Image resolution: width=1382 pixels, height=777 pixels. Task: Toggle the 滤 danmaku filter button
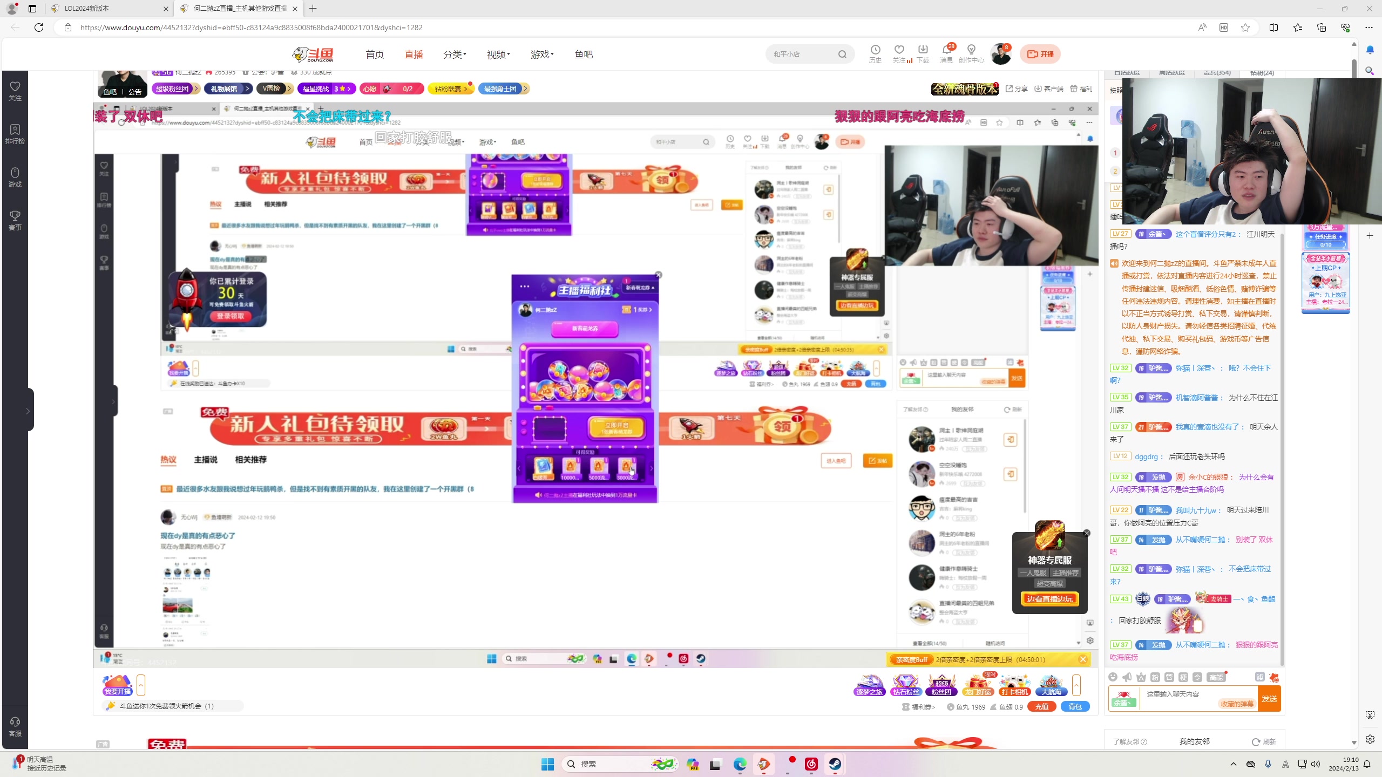[x=1259, y=677]
